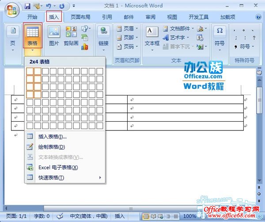Click the second-row right table cell in document

tap(185, 108)
